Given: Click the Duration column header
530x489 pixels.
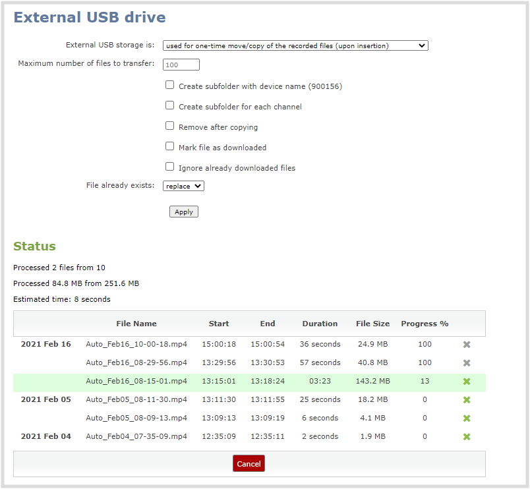Looking at the screenshot, I should [320, 324].
